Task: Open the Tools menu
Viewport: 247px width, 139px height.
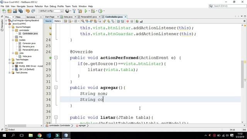Action: coord(74,6)
